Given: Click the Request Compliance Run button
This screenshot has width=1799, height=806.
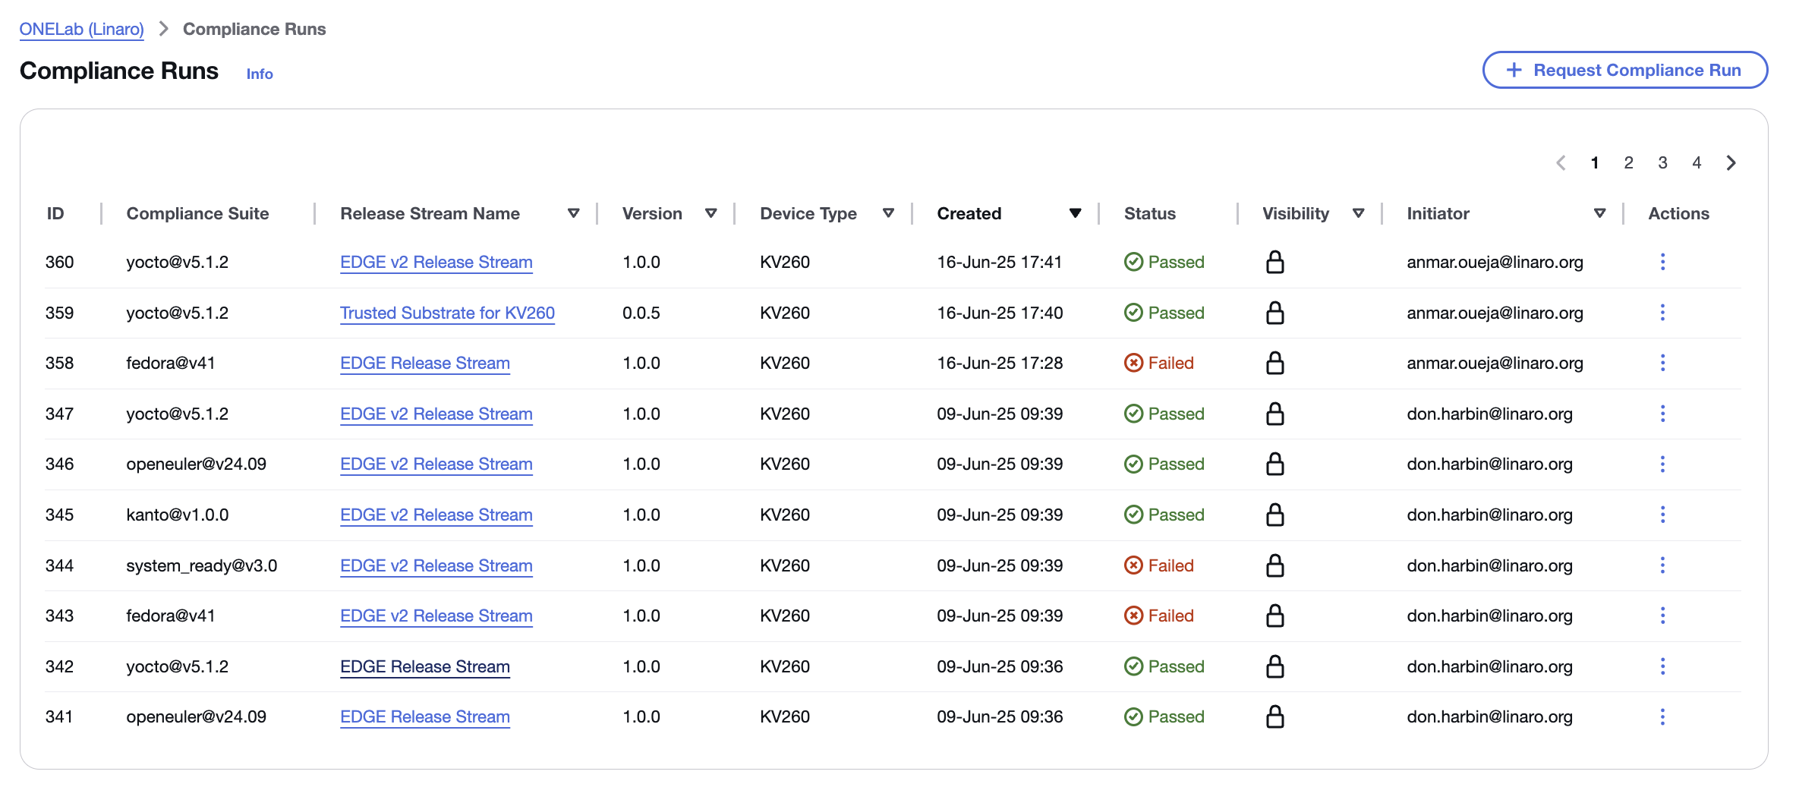Looking at the screenshot, I should coord(1625,70).
